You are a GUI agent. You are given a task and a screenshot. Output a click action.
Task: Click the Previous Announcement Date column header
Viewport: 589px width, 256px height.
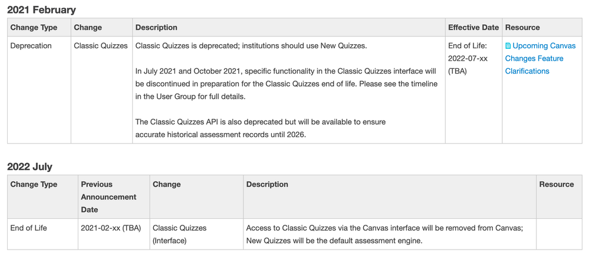tap(108, 197)
